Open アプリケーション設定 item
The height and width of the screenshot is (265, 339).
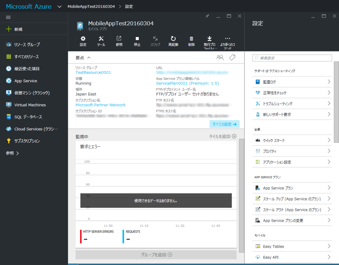292,162
